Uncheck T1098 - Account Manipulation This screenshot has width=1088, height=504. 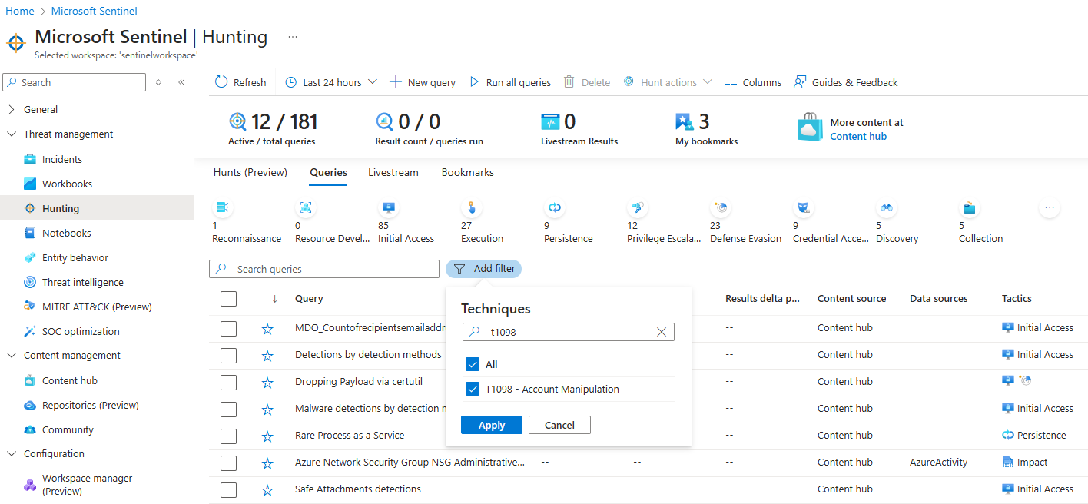(473, 389)
